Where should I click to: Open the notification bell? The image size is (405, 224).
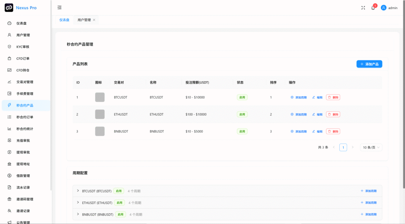(x=373, y=8)
